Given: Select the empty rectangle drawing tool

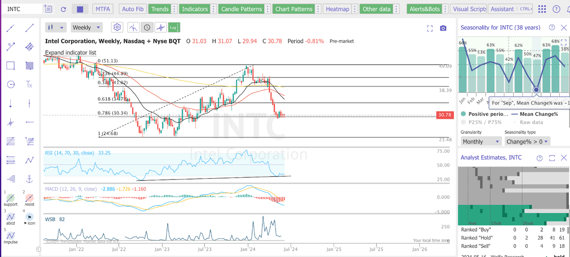Looking at the screenshot, I should coord(11,65).
